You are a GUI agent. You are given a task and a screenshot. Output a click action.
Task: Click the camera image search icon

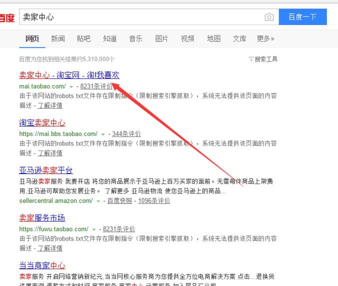click(x=269, y=17)
